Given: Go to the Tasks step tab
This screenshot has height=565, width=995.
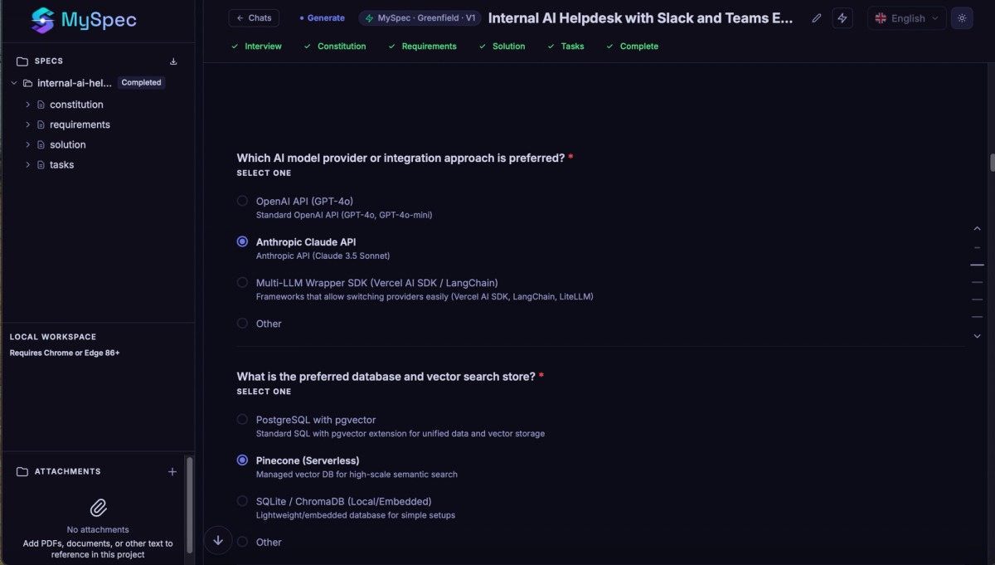Looking at the screenshot, I should [x=566, y=46].
